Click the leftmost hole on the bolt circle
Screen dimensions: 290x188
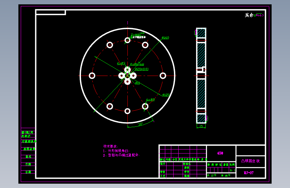[x=92, y=76]
